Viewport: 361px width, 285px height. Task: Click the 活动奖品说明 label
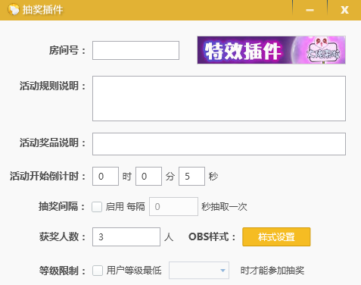[x=52, y=142]
